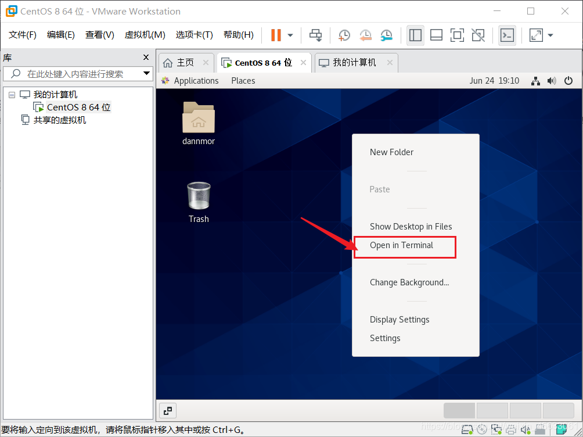
Task: Click the Jun 24 19:10 clock
Action: click(494, 81)
